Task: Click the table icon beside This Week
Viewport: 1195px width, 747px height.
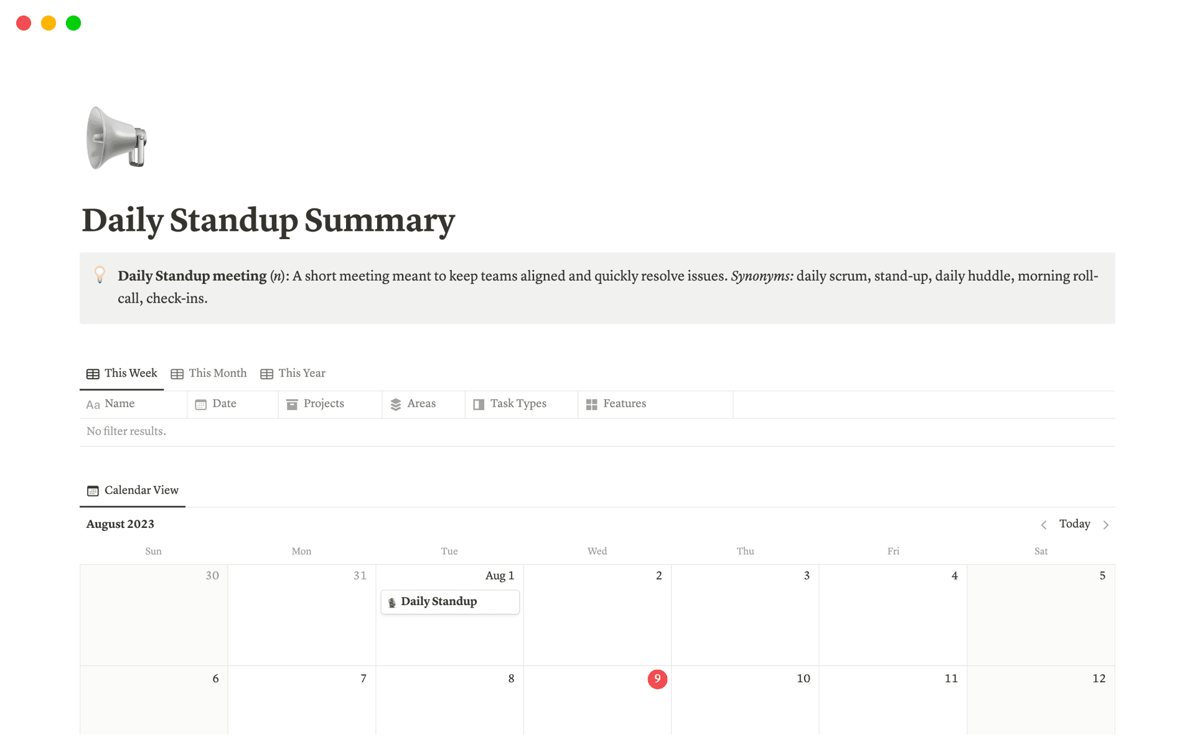Action: (93, 373)
